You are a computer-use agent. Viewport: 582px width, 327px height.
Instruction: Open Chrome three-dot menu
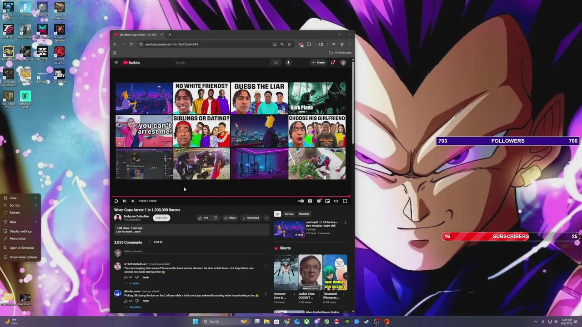(350, 44)
